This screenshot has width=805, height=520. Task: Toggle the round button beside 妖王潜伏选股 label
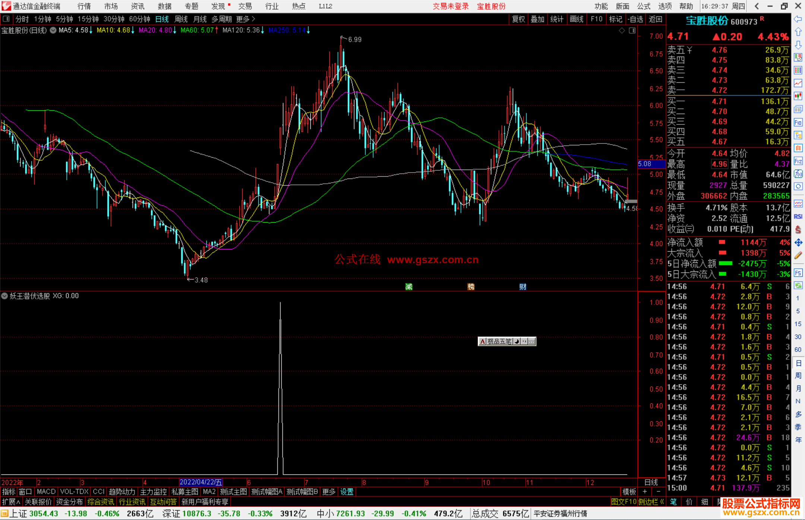tap(4, 296)
